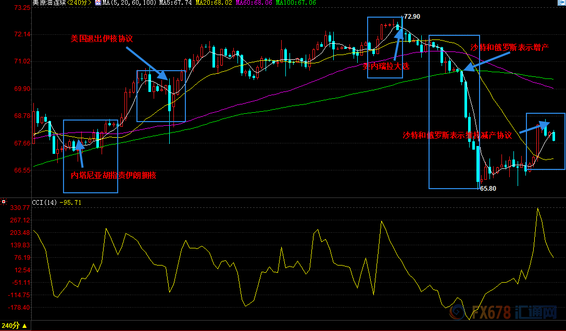Viewport: 566px width, 331px height.
Task: Click the -178.40 CCI axis label
Action: (x=19, y=308)
